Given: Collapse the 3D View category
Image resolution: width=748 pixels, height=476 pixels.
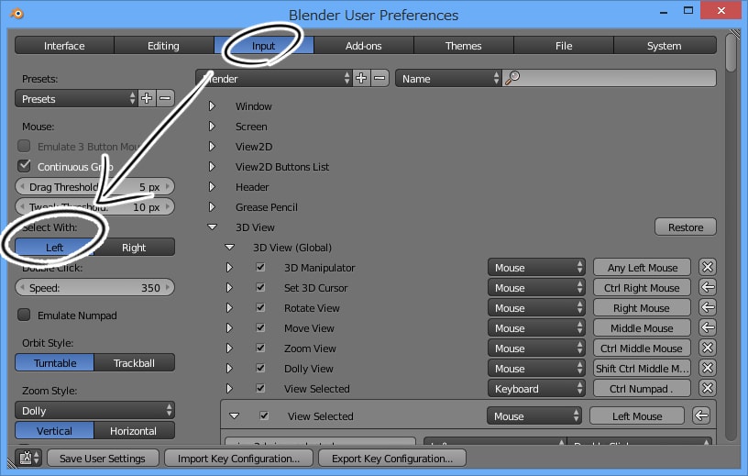Looking at the screenshot, I should pyautogui.click(x=213, y=227).
